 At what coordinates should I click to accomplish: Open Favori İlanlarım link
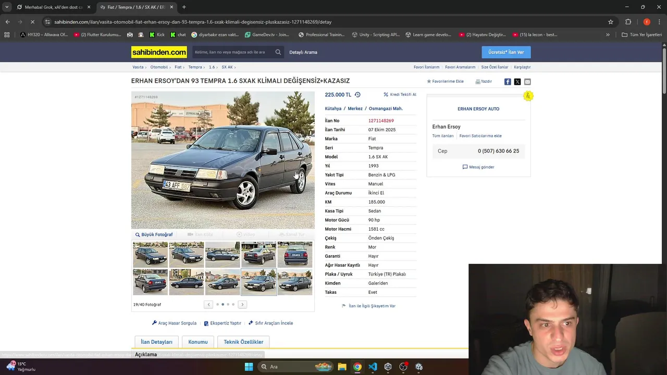(426, 67)
